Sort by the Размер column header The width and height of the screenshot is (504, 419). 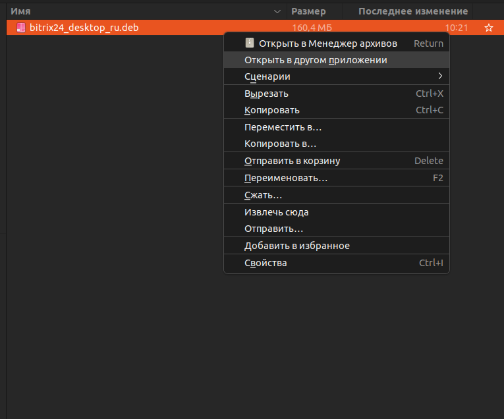(x=314, y=11)
